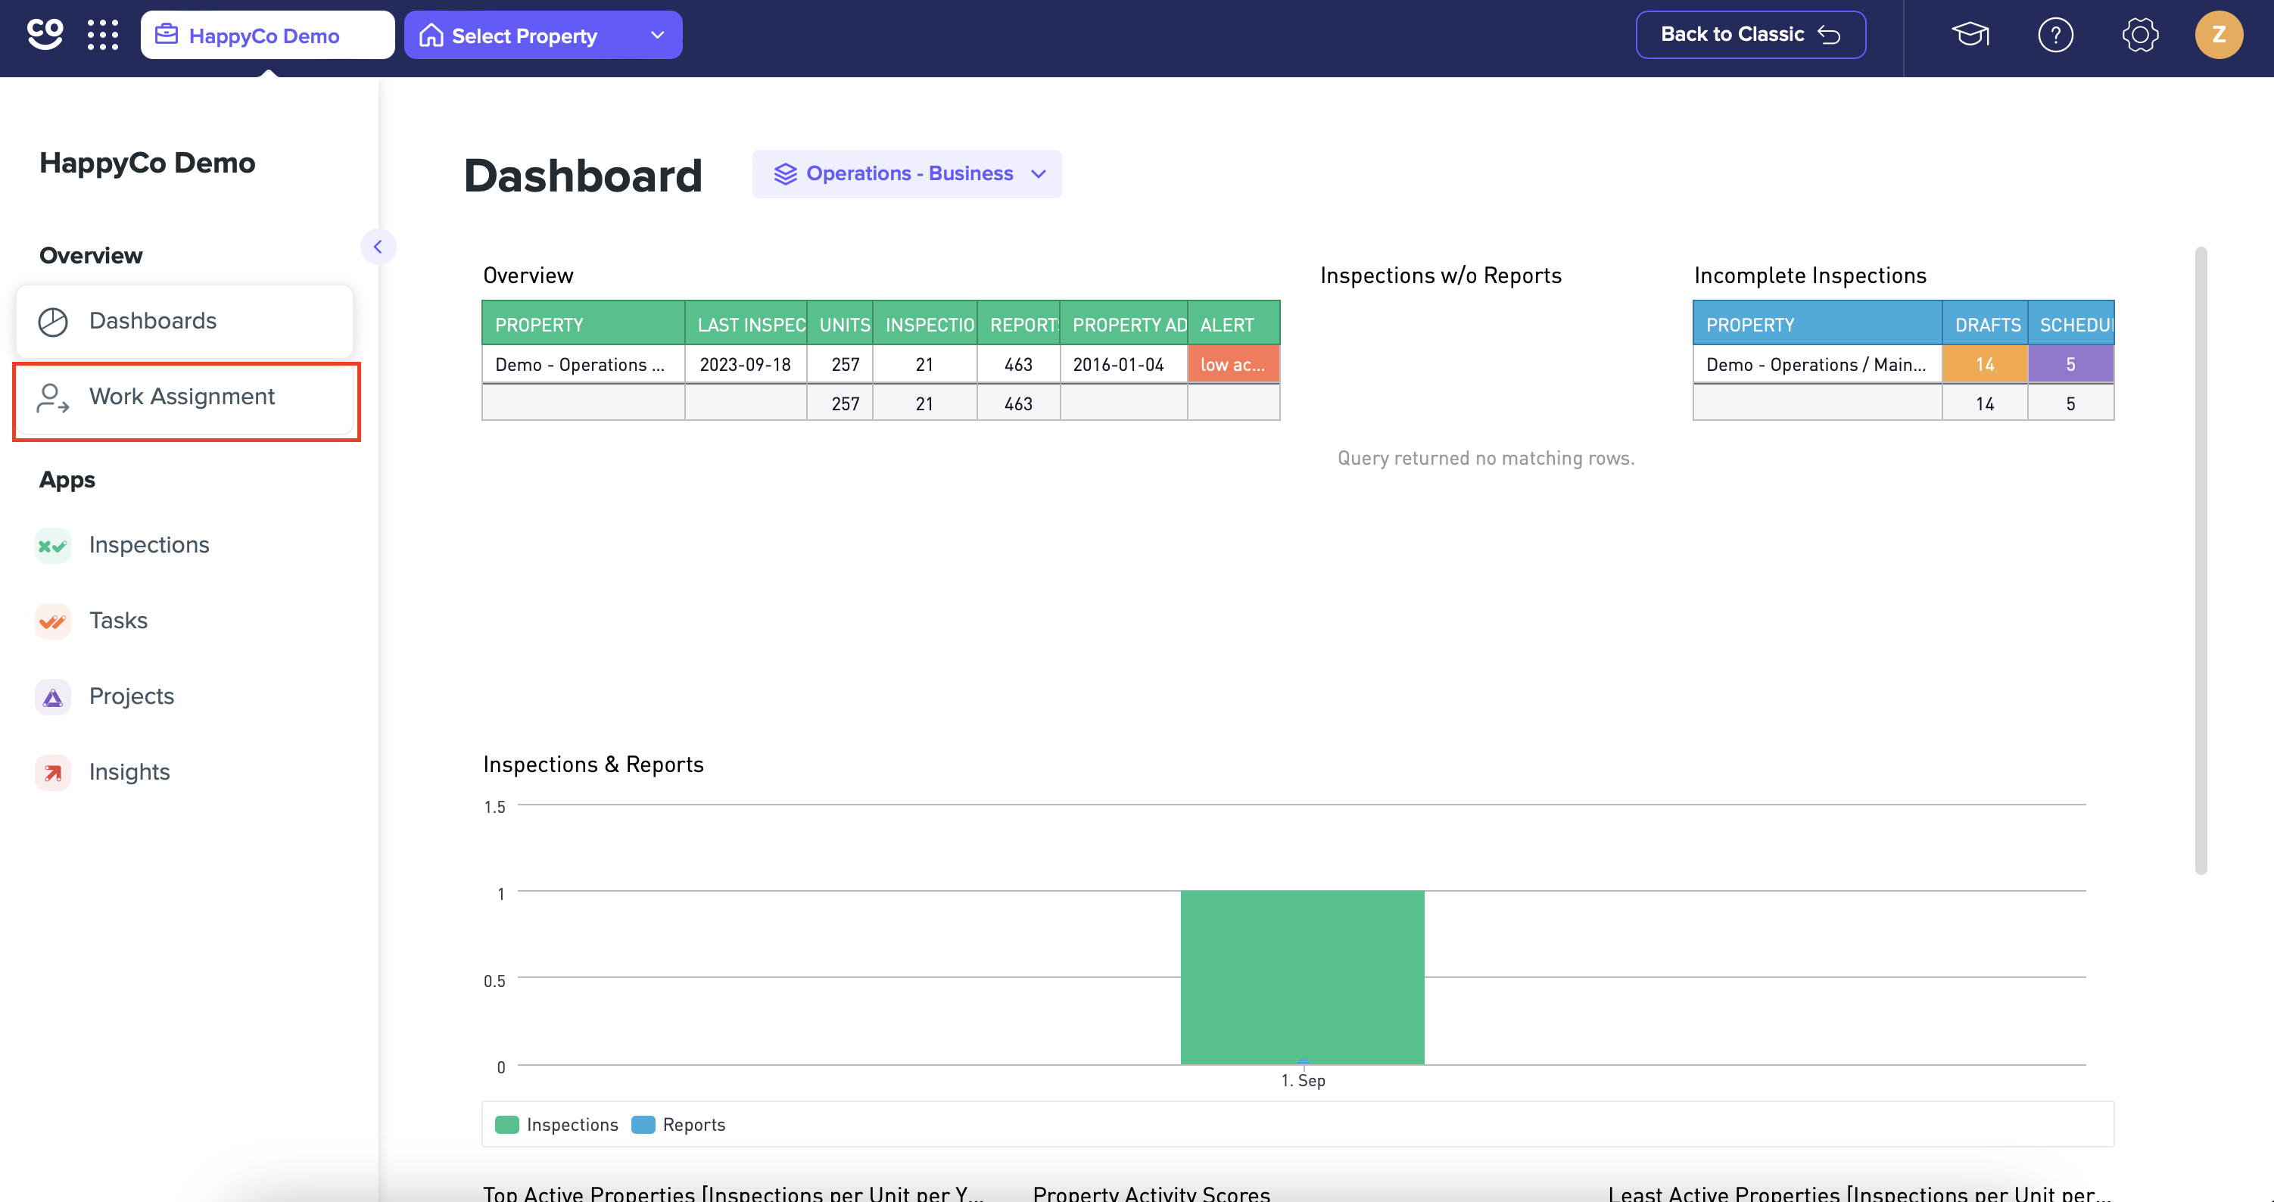This screenshot has width=2274, height=1202.
Task: Open the HappyCo Demo portfolio selector
Action: [x=267, y=36]
